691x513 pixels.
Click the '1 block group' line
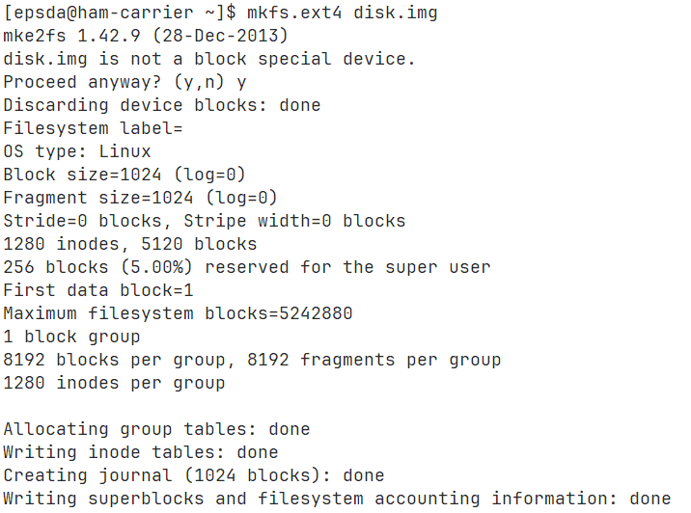pos(71,337)
